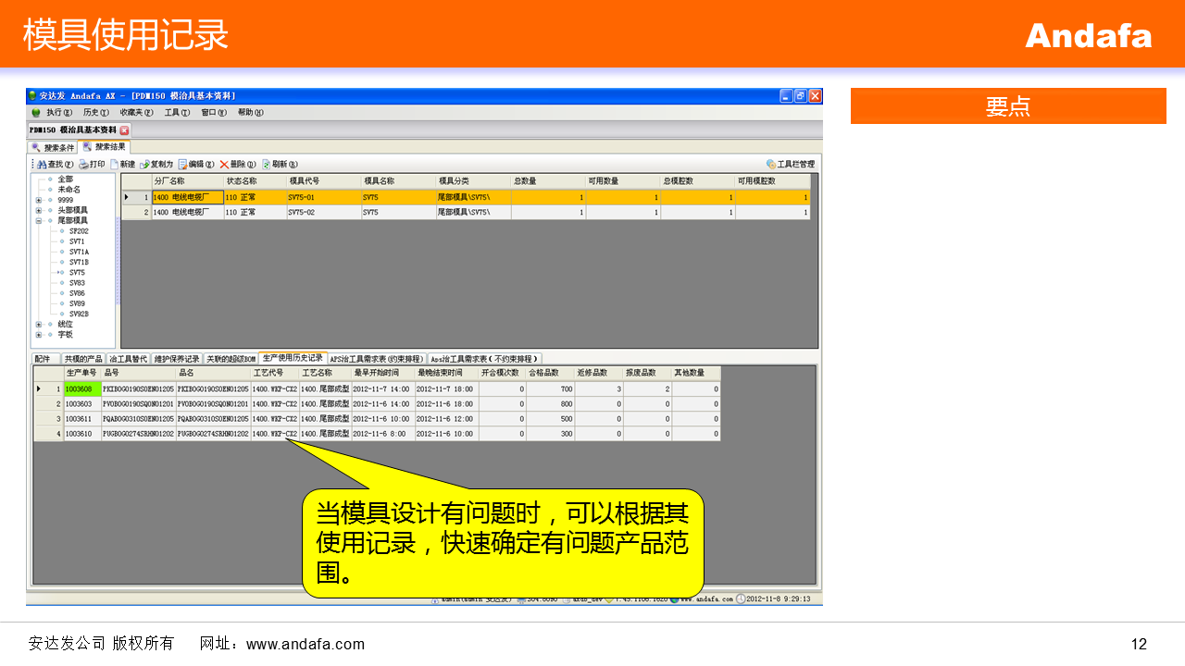Switch to the 维护保养记录 tab

tap(177, 358)
